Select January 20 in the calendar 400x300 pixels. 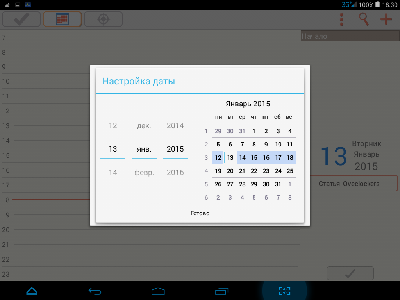[x=230, y=171]
